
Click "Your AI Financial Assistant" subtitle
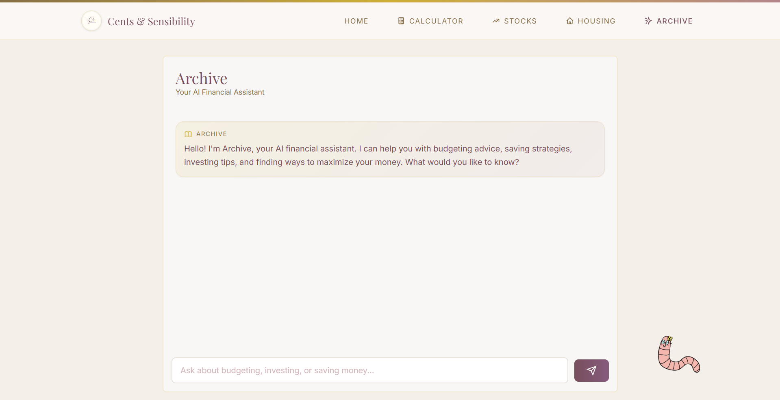click(x=220, y=92)
